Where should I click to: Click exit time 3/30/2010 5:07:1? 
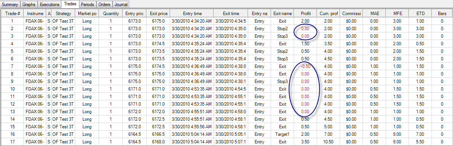point(231,142)
